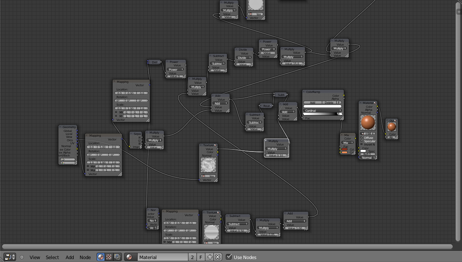The width and height of the screenshot is (462, 262).
Task: Open the Cardinal interpolation dropdown in ColorRamp
Action: tap(322, 110)
